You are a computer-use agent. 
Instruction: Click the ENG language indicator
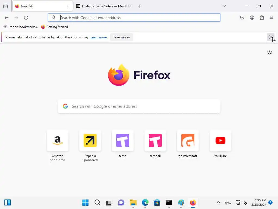pos(228,203)
